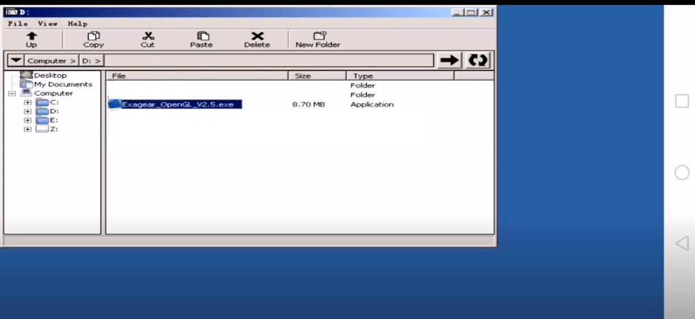Select the C: drive folder icon
This screenshot has height=319, width=695.
pos(43,102)
